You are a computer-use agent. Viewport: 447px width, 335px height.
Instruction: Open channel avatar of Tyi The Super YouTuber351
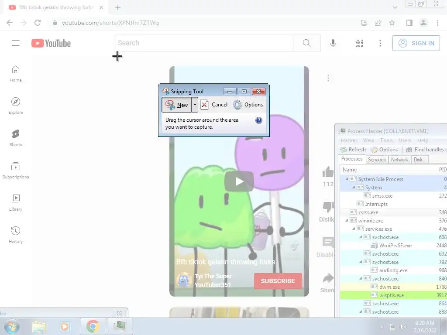point(184,280)
